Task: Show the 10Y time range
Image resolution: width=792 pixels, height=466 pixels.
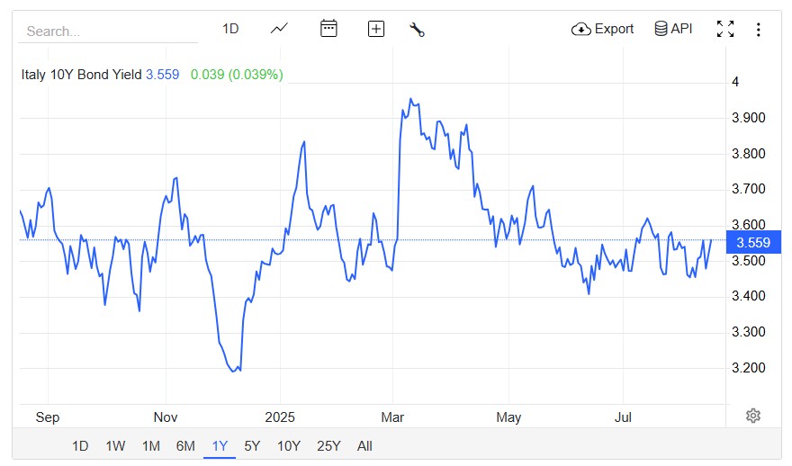Action: tap(288, 446)
